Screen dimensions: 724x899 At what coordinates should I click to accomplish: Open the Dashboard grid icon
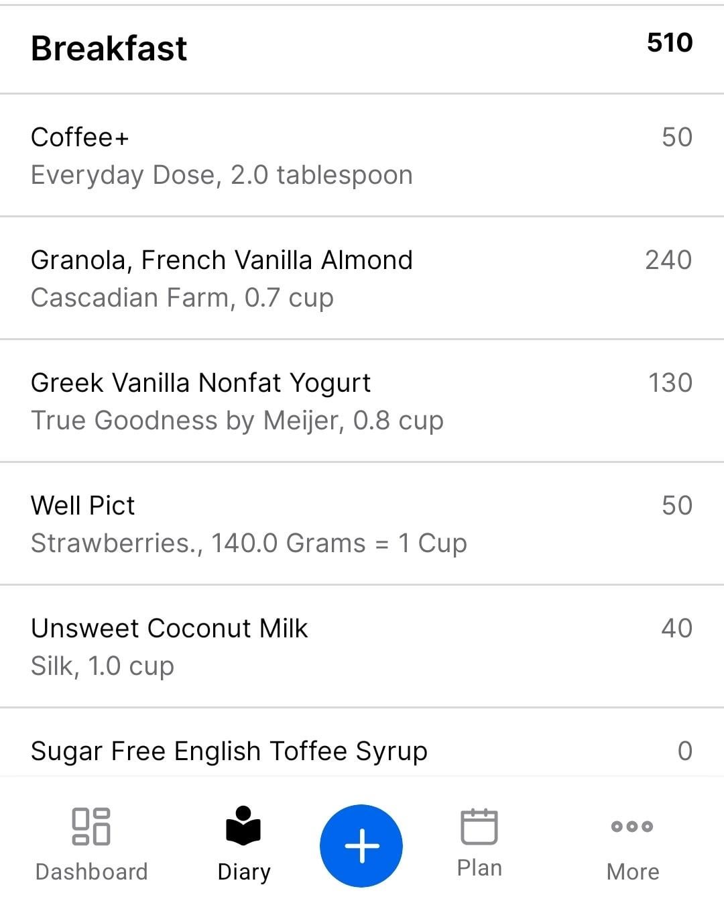[x=91, y=826]
